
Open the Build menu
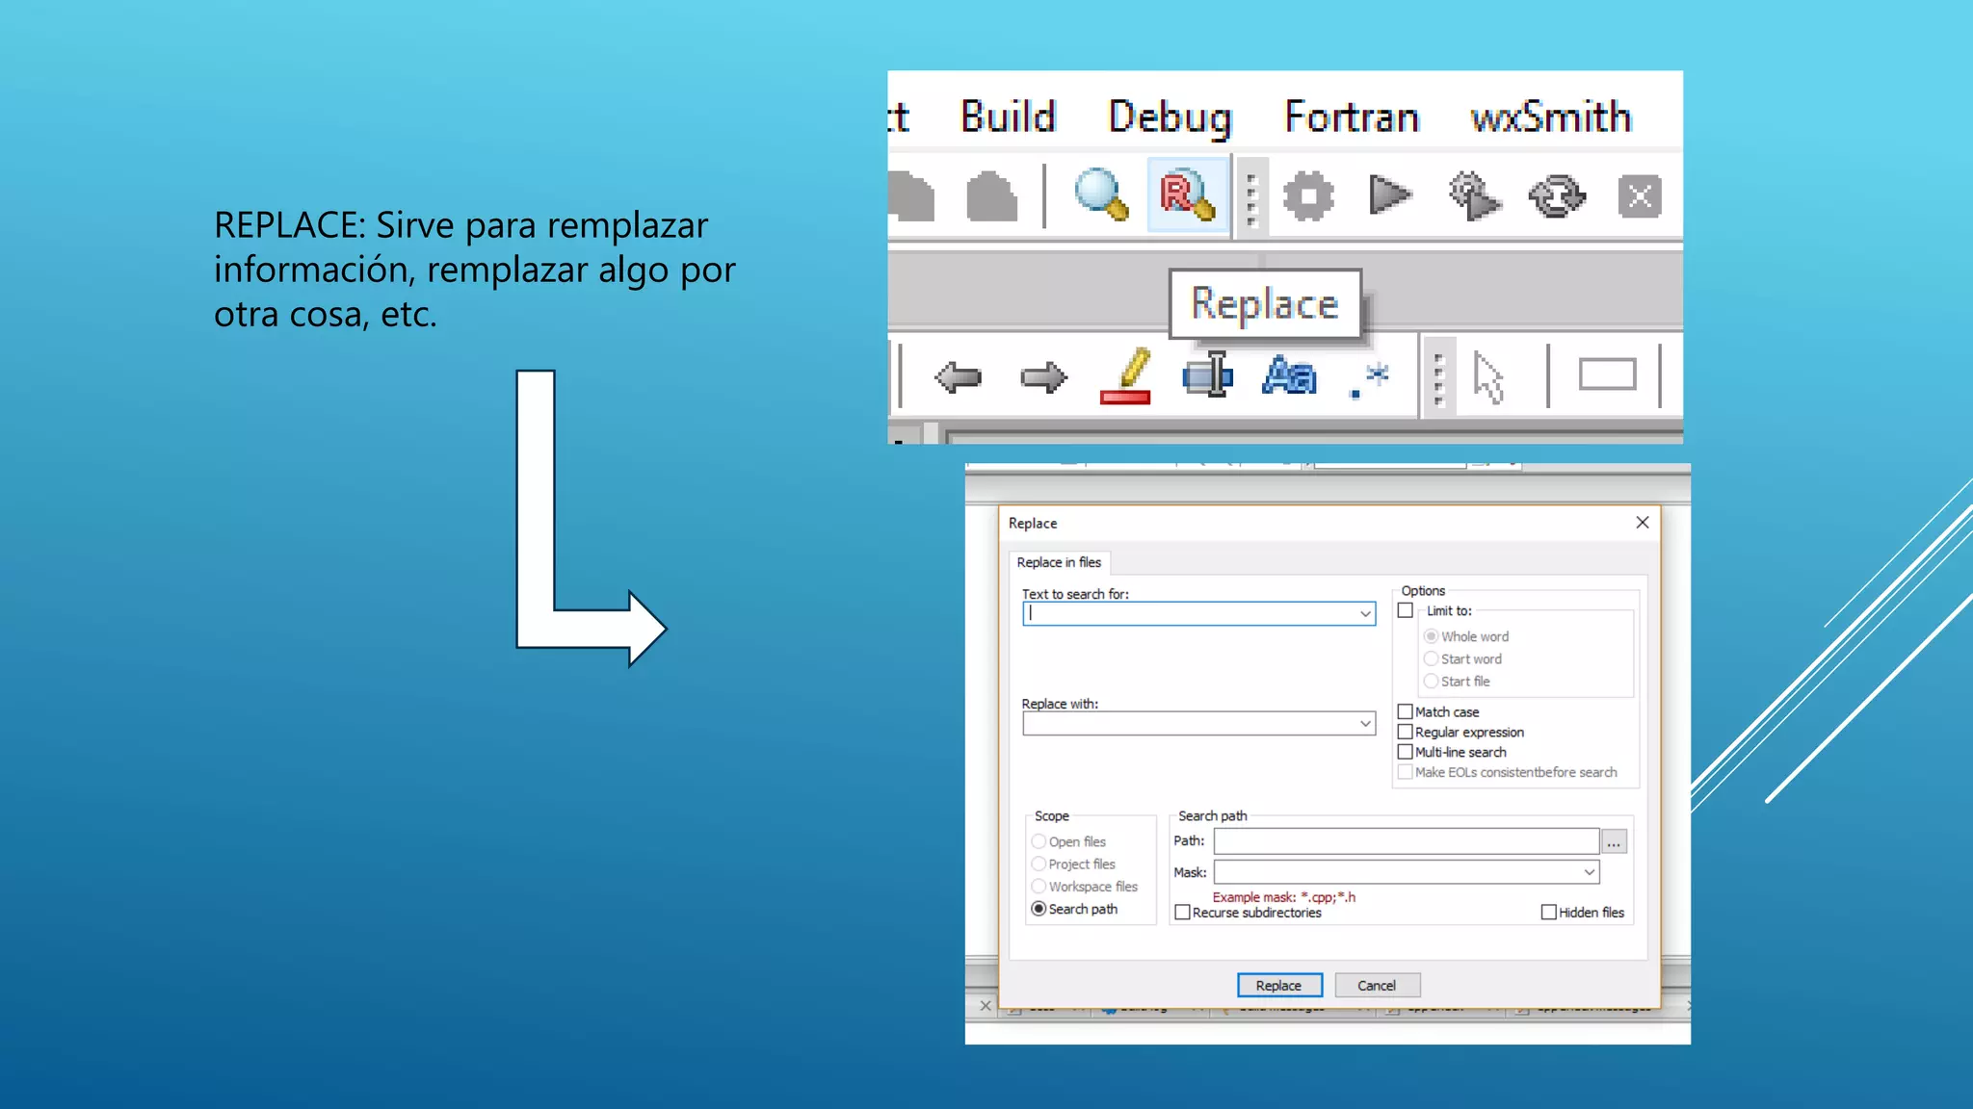coord(1009,116)
